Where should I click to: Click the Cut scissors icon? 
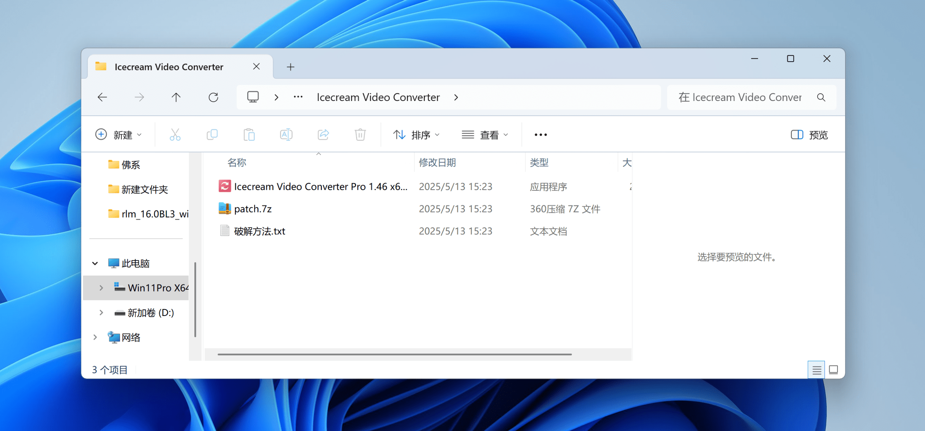coord(175,135)
